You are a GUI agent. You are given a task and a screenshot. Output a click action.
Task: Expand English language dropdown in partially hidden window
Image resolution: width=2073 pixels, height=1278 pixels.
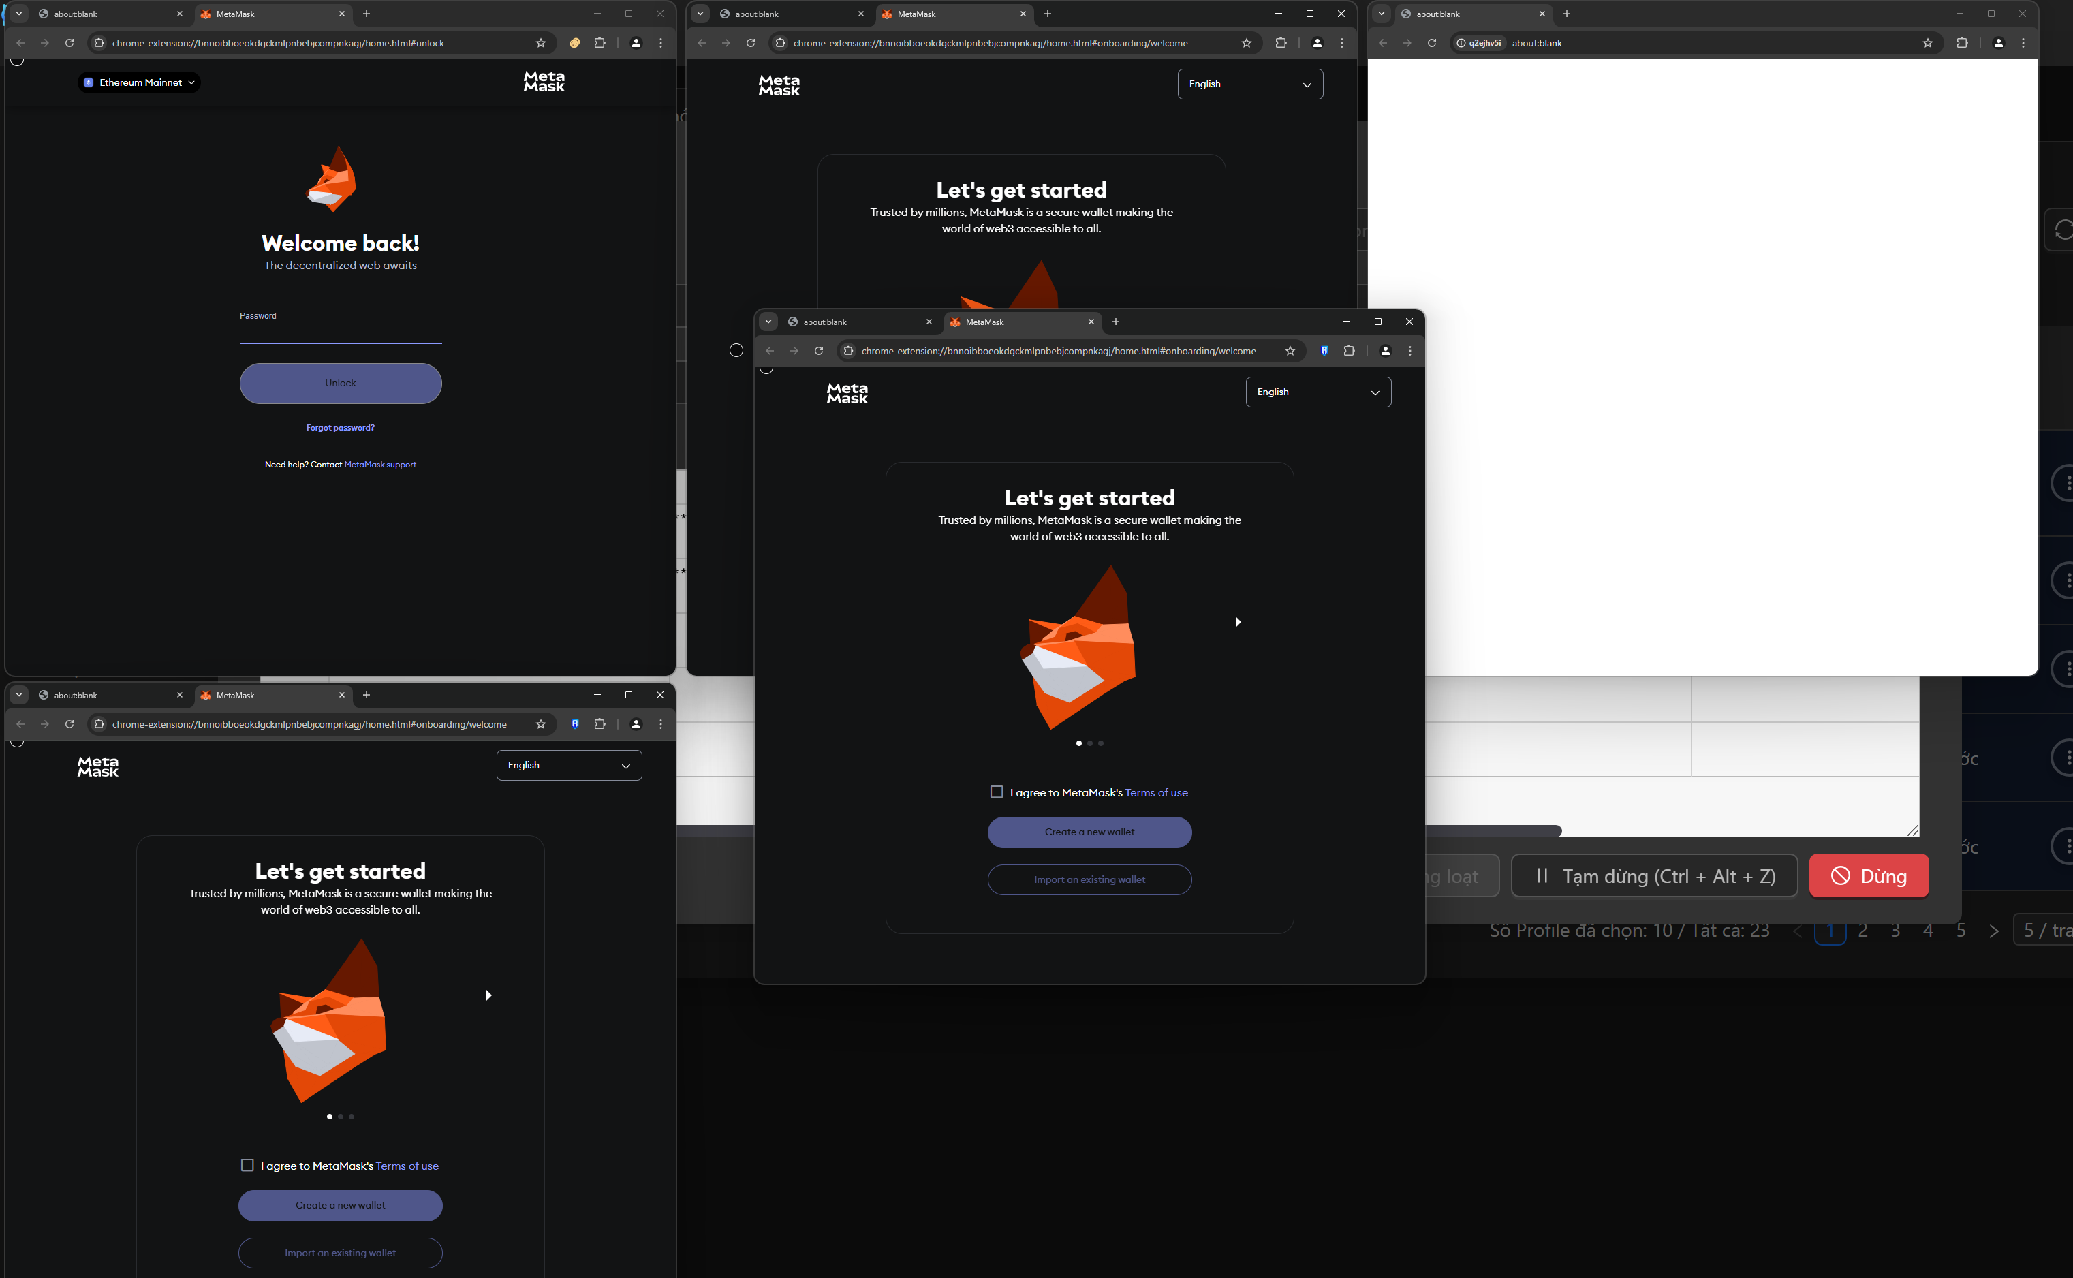[1250, 84]
